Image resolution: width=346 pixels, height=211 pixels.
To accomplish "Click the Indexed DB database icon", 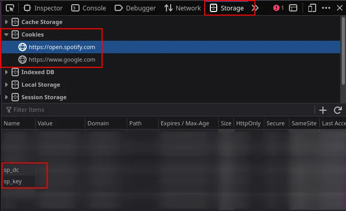I will point(15,72).
